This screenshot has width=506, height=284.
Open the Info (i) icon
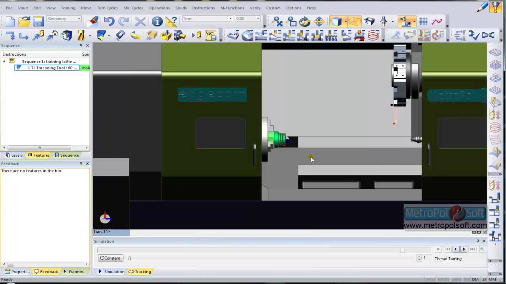157,21
